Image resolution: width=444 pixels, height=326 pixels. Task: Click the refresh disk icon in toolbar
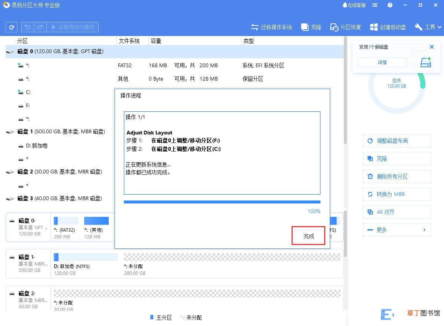coord(11,27)
